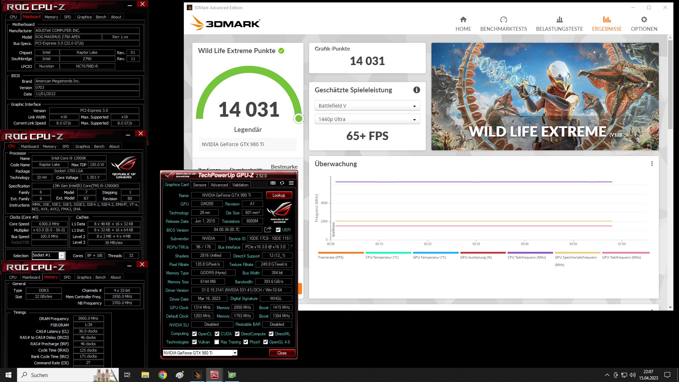This screenshot has height=382, width=679.
Task: Switch to GPU-Z taskbar icon
Action: click(232, 375)
